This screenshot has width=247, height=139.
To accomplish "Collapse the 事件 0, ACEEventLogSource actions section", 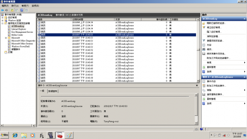I will coord(244,77).
